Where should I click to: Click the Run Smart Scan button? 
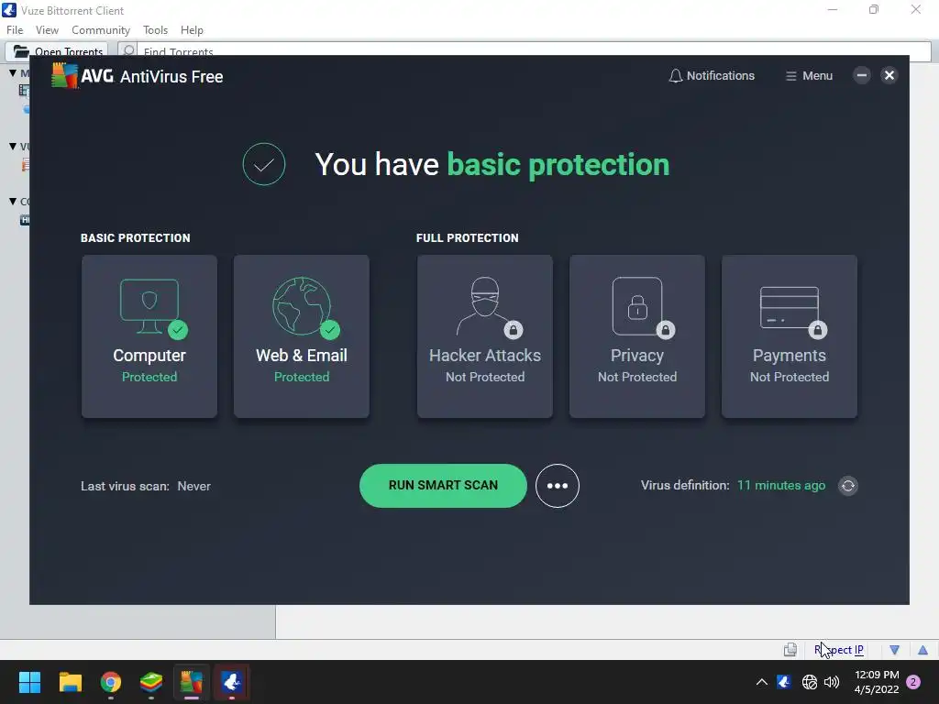pos(443,486)
